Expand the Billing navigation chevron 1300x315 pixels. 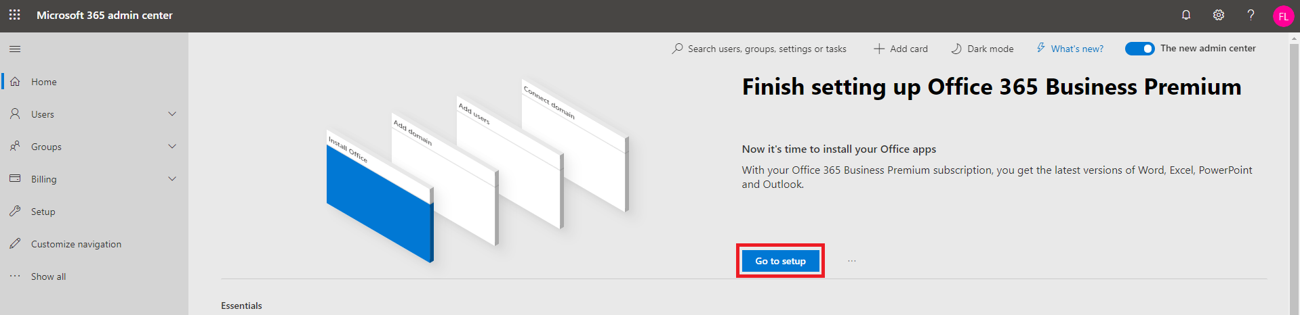[x=172, y=178]
